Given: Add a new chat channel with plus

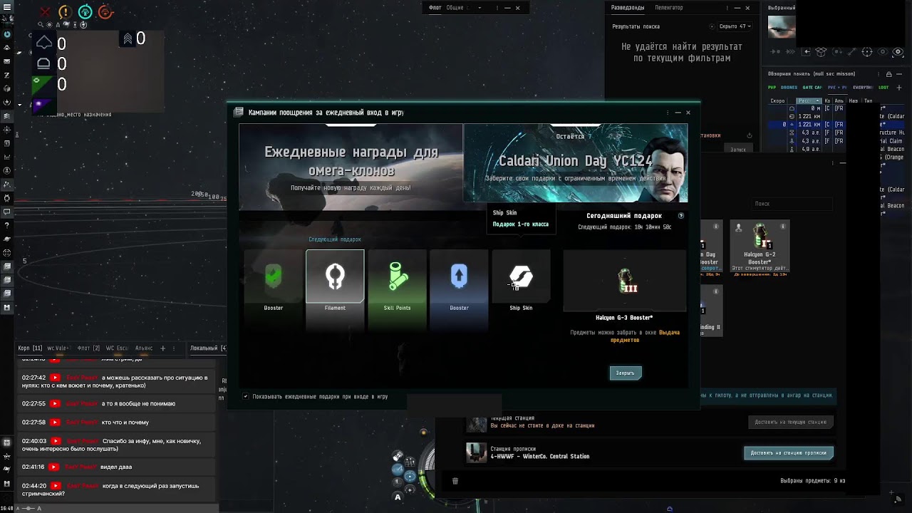Looking at the screenshot, I should click(x=162, y=348).
